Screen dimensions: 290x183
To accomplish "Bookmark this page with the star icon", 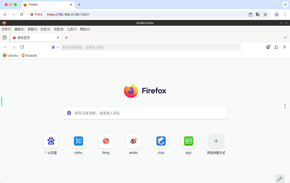I will 265,15.
